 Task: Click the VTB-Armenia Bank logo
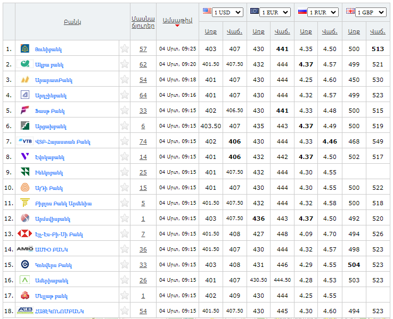point(25,141)
